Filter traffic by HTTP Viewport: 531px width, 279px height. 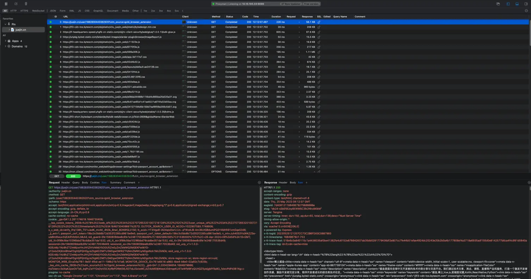pyautogui.click(x=13, y=11)
